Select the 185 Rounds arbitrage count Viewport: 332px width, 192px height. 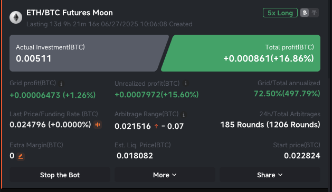point(242,125)
